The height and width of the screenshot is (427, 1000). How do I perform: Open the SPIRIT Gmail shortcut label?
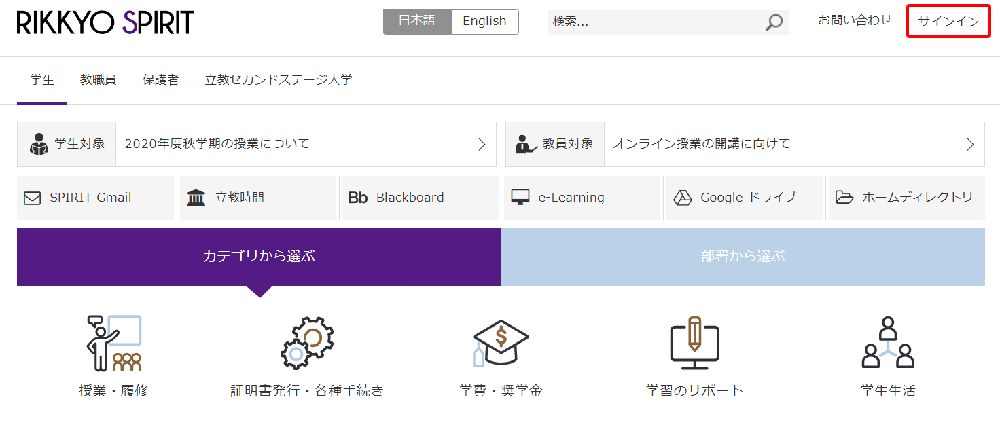(90, 198)
